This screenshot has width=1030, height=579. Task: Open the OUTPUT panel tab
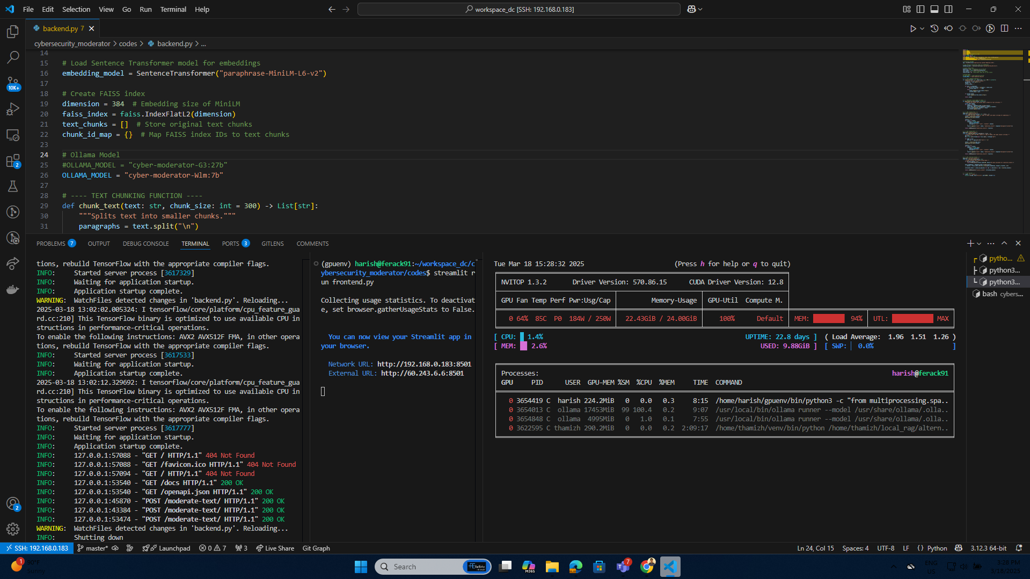pyautogui.click(x=99, y=244)
